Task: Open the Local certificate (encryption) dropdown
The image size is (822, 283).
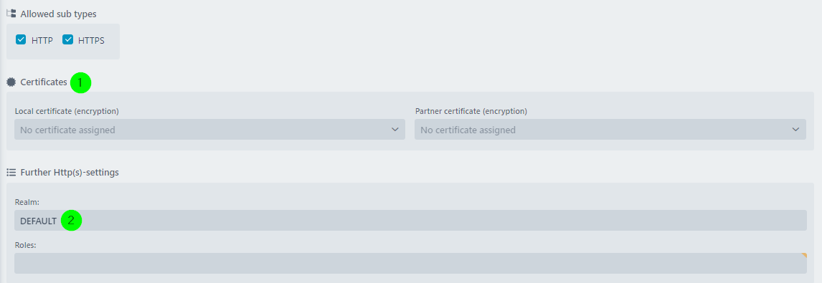Action: pyautogui.click(x=209, y=130)
